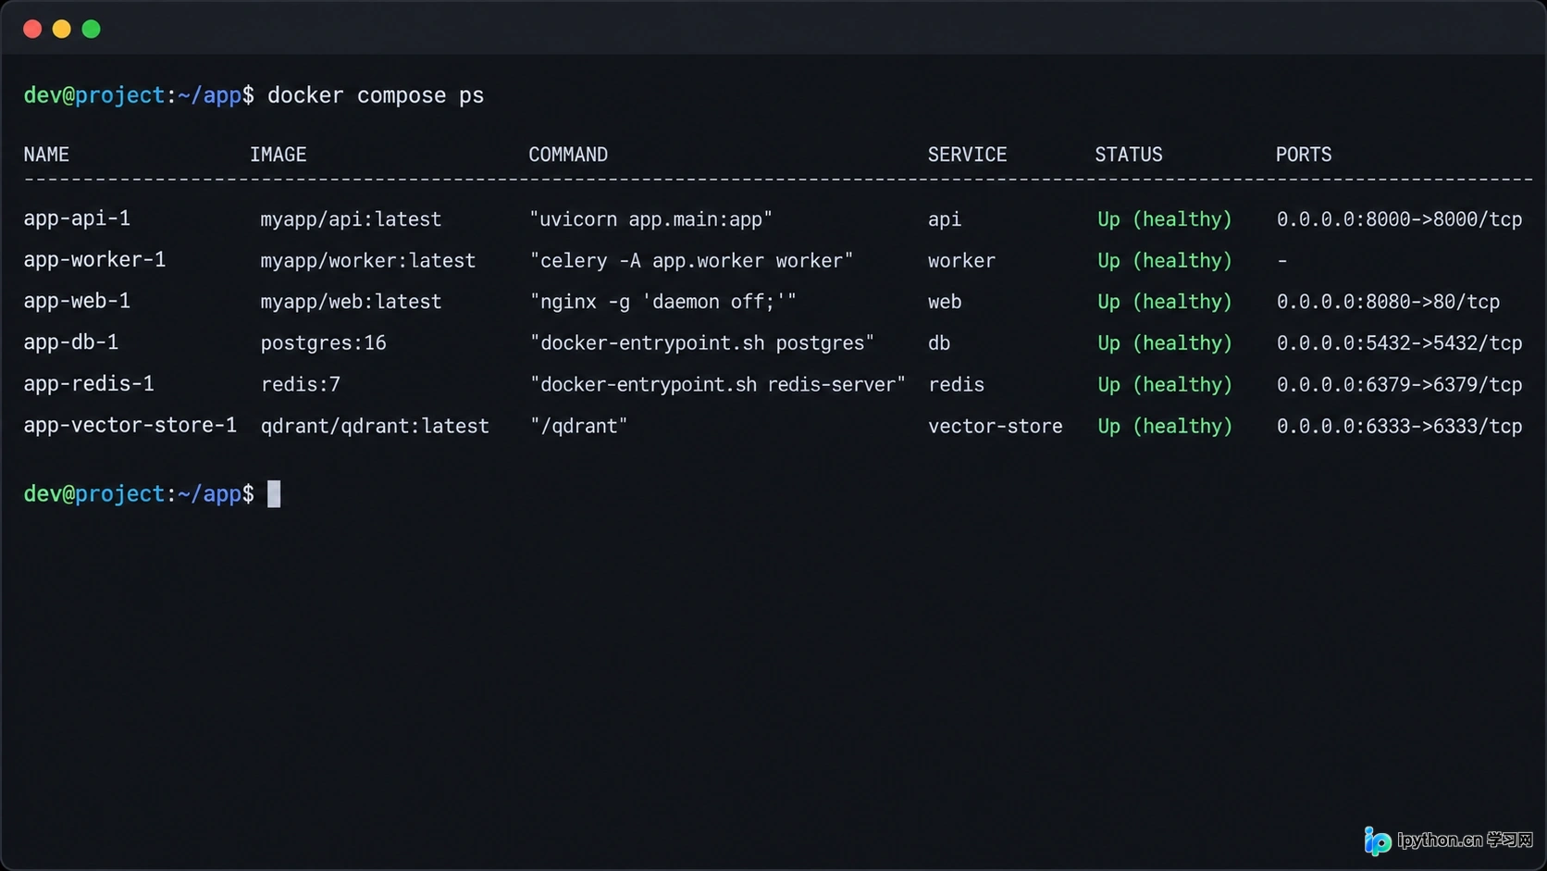Click the docker-entrypoint.sh postgres command
Image resolution: width=1547 pixels, height=871 pixels.
(702, 343)
